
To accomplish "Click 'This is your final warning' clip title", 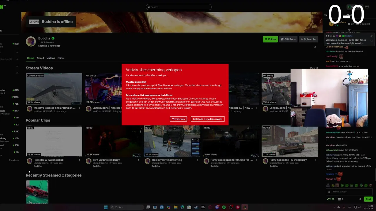I will (x=167, y=160).
